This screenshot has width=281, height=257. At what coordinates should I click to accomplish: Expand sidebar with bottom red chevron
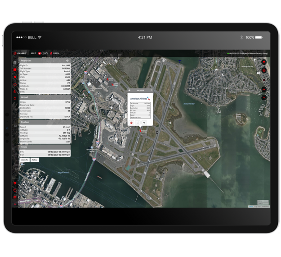[15, 204]
